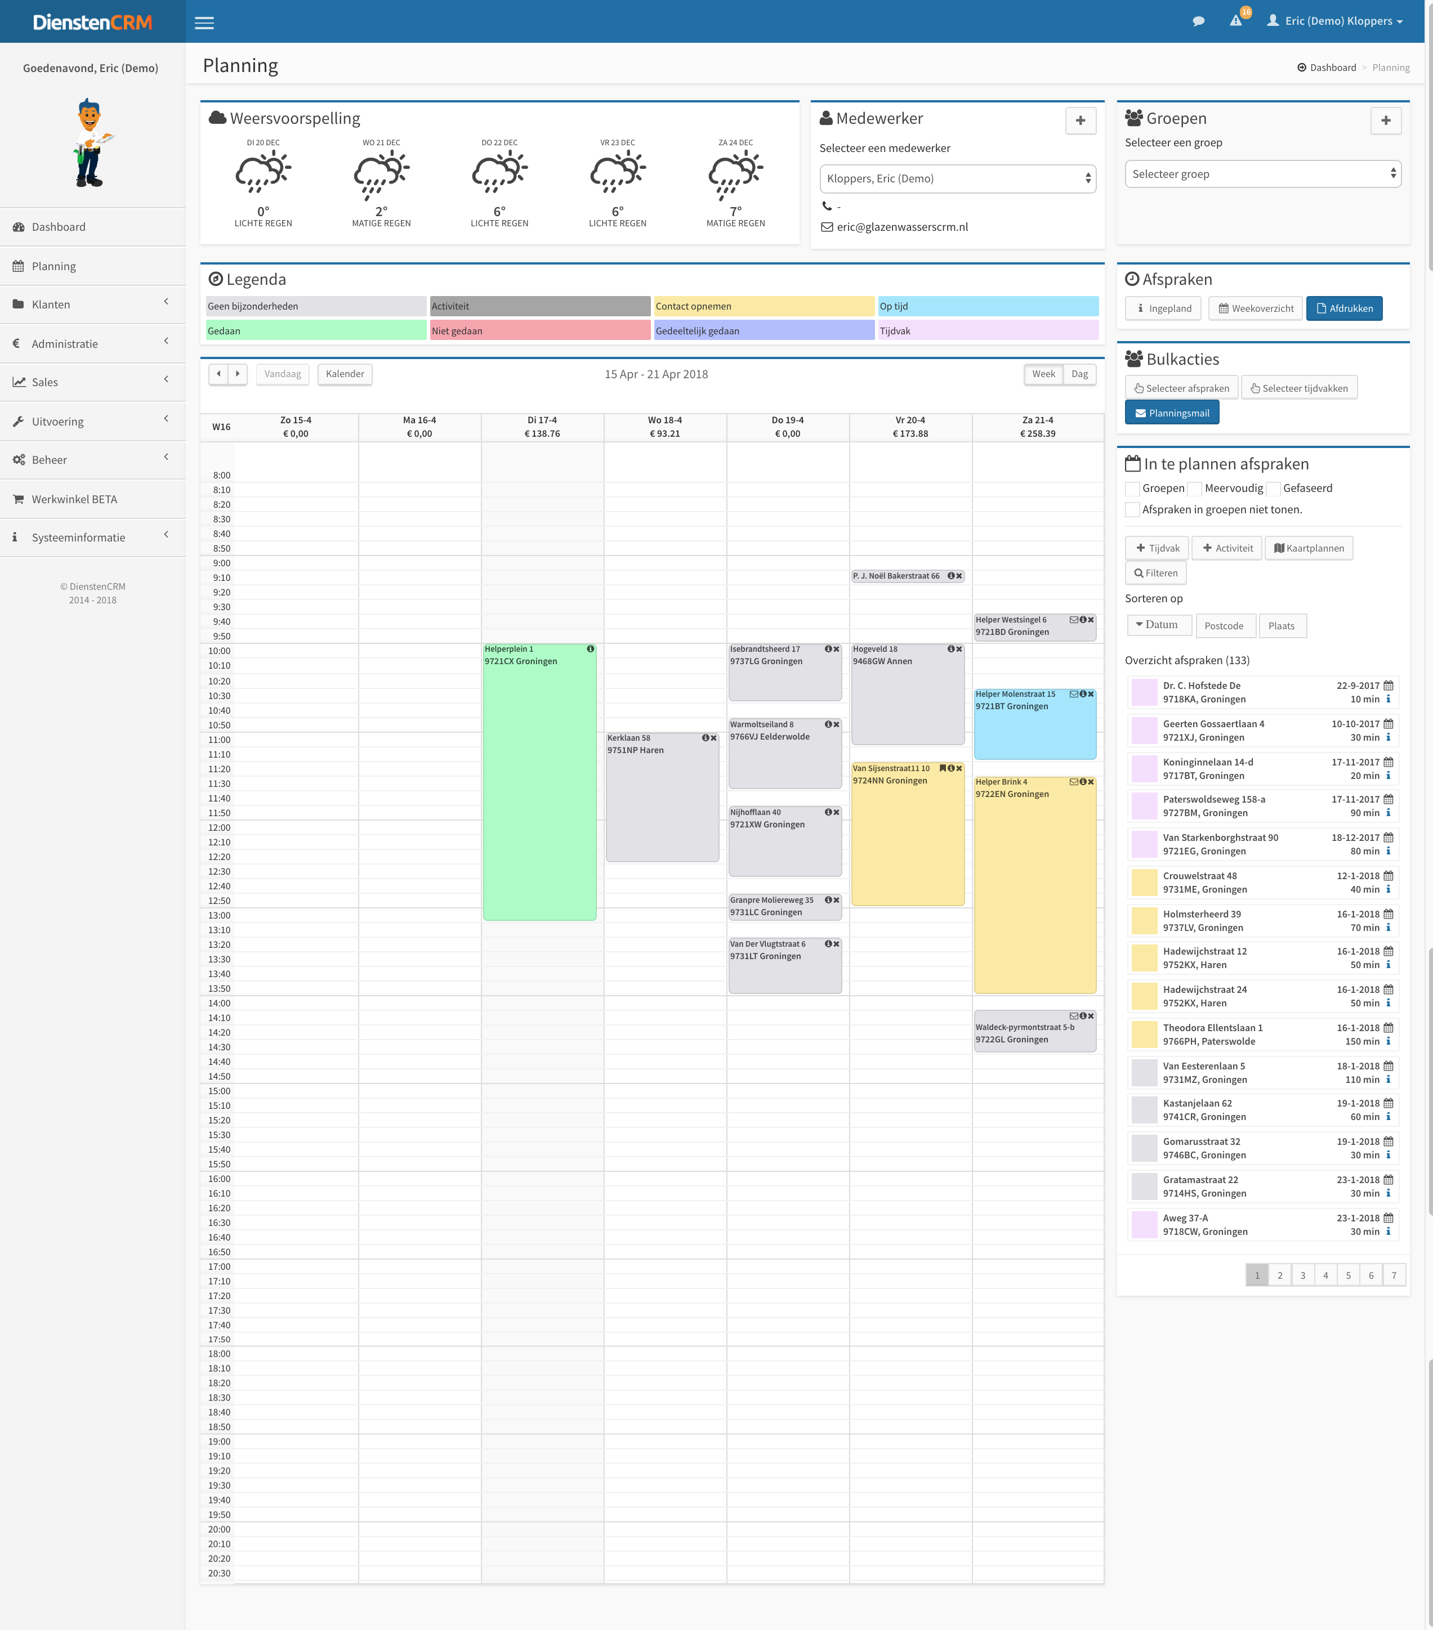Click the yellow swatch beside Holmsterheerd 39
The image size is (1433, 1630).
tap(1144, 921)
